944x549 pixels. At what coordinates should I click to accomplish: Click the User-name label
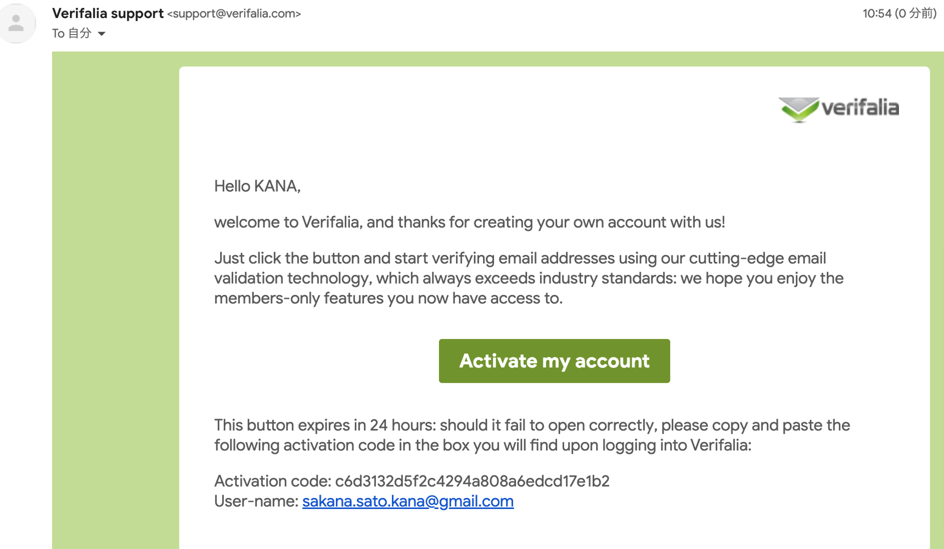coord(256,501)
